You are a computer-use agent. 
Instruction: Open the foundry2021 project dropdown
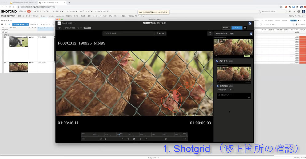[68, 23]
